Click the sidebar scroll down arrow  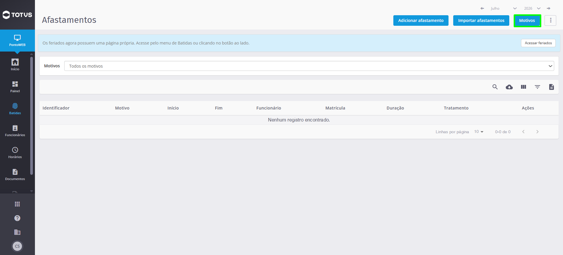[x=31, y=191]
